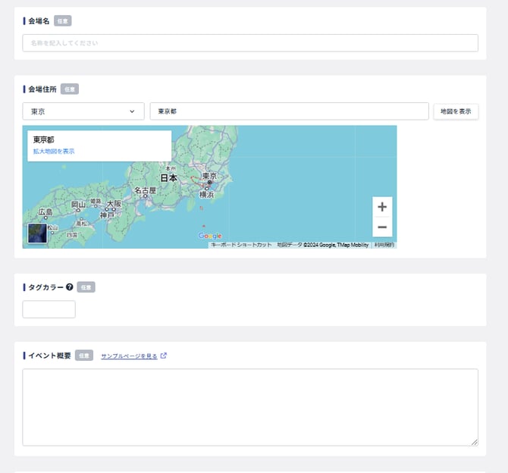This screenshot has height=473, width=508.
Task: Click the 大阪 city label on map
Action: pyautogui.click(x=114, y=204)
